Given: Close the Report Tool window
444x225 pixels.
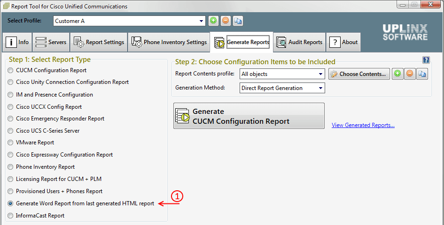Looking at the screenshot, I should [x=430, y=5].
